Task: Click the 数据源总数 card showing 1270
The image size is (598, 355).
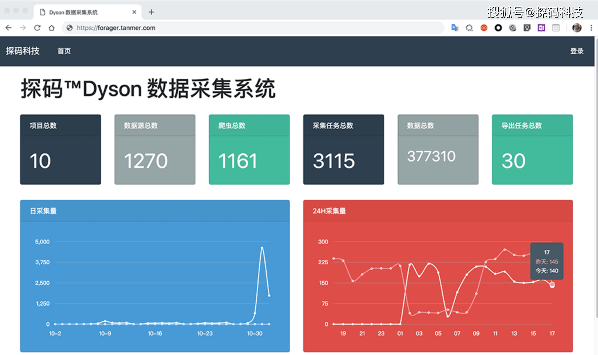Action: (x=155, y=150)
